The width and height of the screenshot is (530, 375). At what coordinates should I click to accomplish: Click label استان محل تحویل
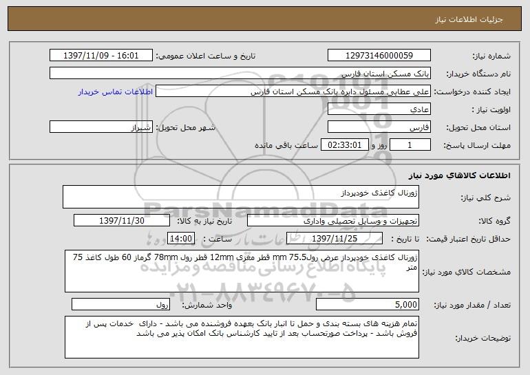point(478,127)
